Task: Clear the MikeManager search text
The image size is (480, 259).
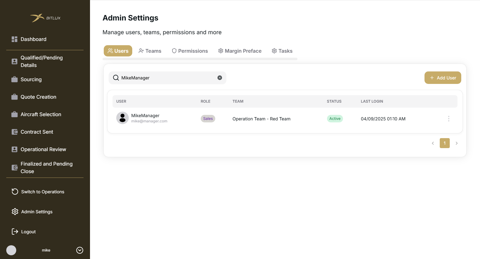Action: 220,78
